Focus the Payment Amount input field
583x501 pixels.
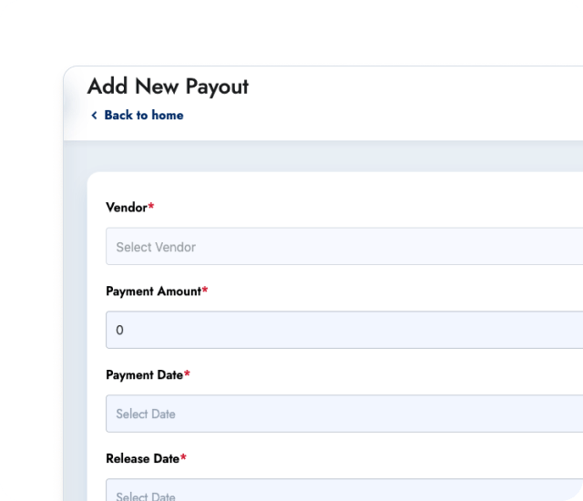tap(344, 330)
